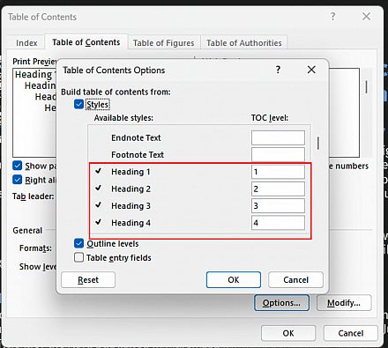
Task: Click the Build table of contents from label
Action: click(116, 92)
